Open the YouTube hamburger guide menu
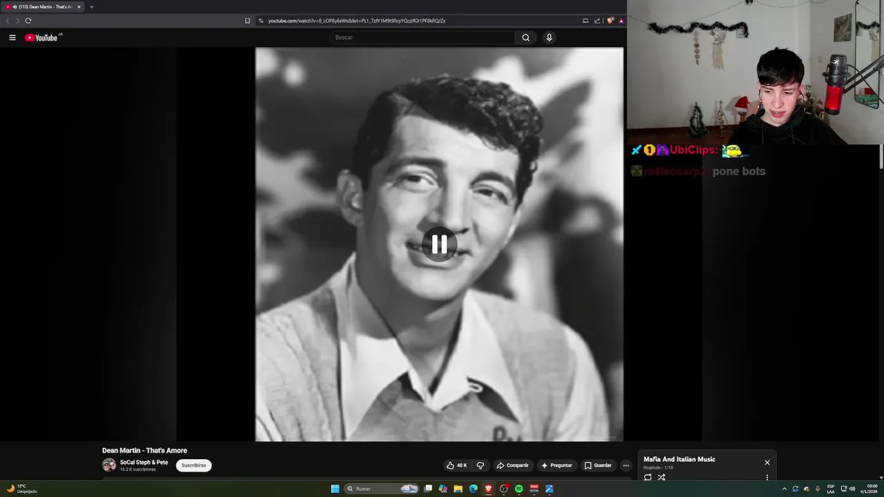The width and height of the screenshot is (884, 497). 12,37
